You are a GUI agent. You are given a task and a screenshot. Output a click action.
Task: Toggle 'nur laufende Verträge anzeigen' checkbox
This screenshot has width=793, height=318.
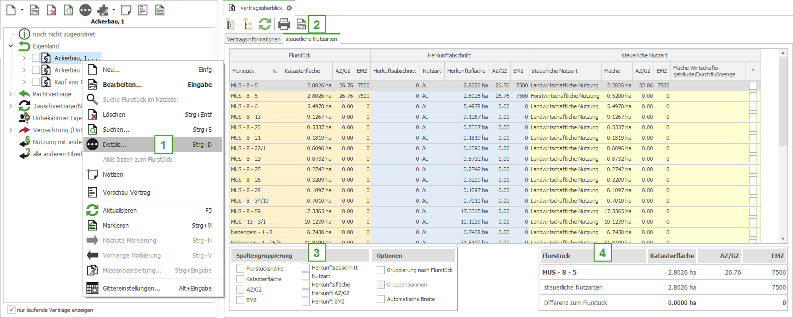point(11,310)
